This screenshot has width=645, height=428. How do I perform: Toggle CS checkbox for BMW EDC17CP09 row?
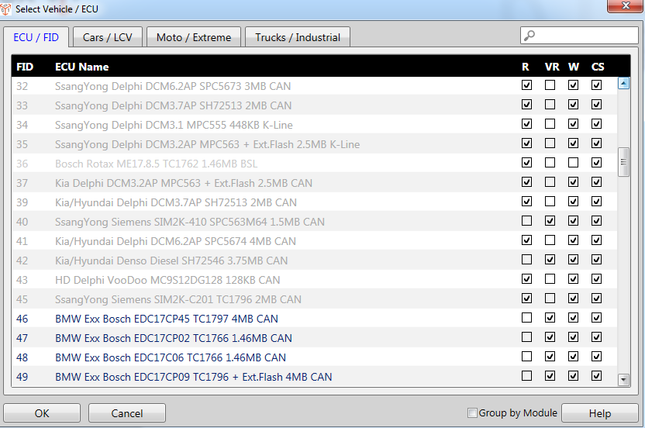coord(596,376)
